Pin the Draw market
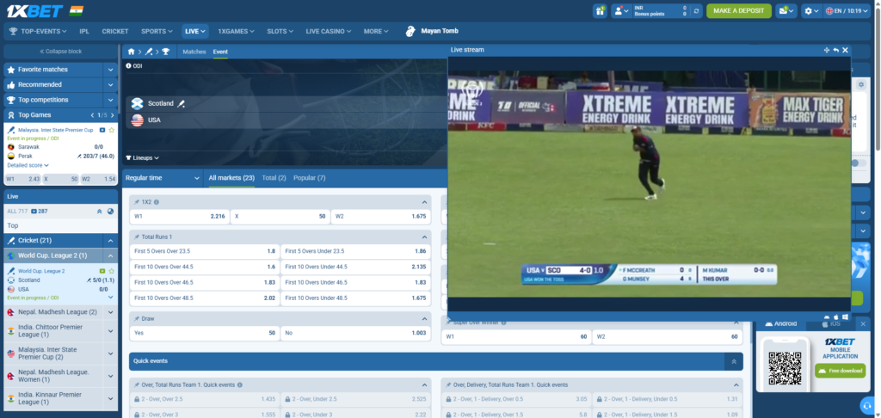The height and width of the screenshot is (418, 881). (x=137, y=318)
